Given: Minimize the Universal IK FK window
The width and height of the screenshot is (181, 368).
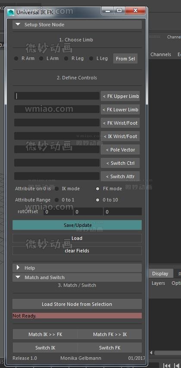Looking at the screenshot, I should coord(108,10).
